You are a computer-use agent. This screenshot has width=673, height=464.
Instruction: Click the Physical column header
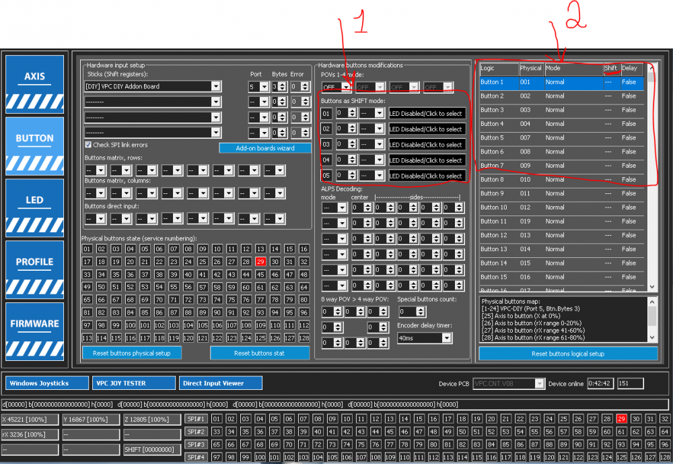coord(532,68)
